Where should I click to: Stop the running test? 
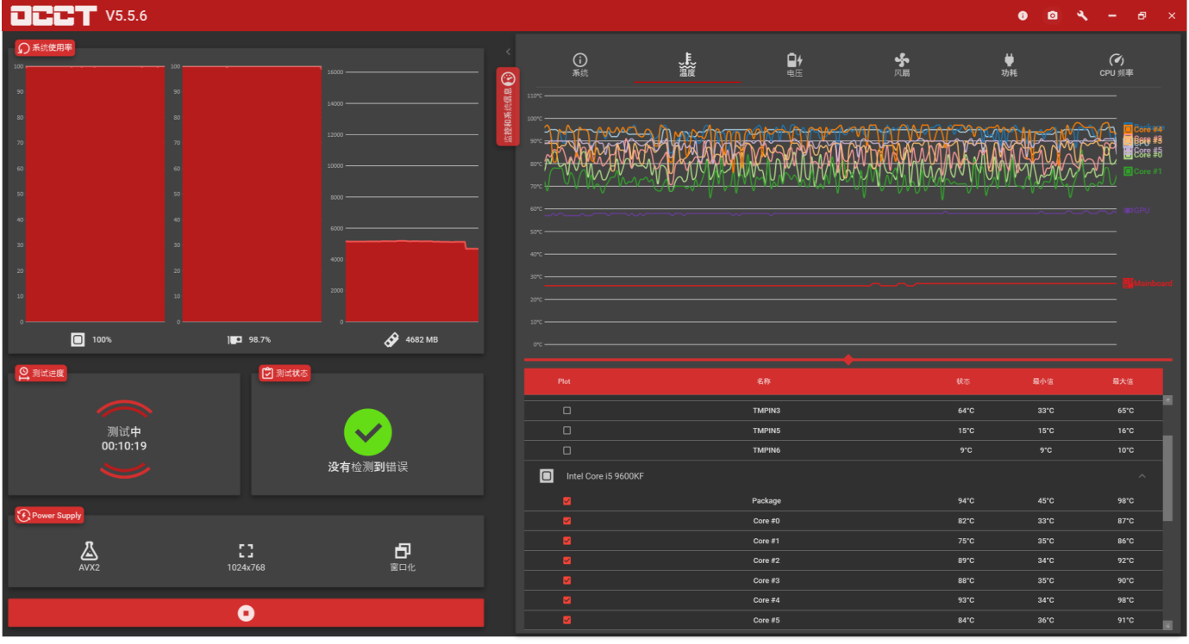click(x=246, y=613)
